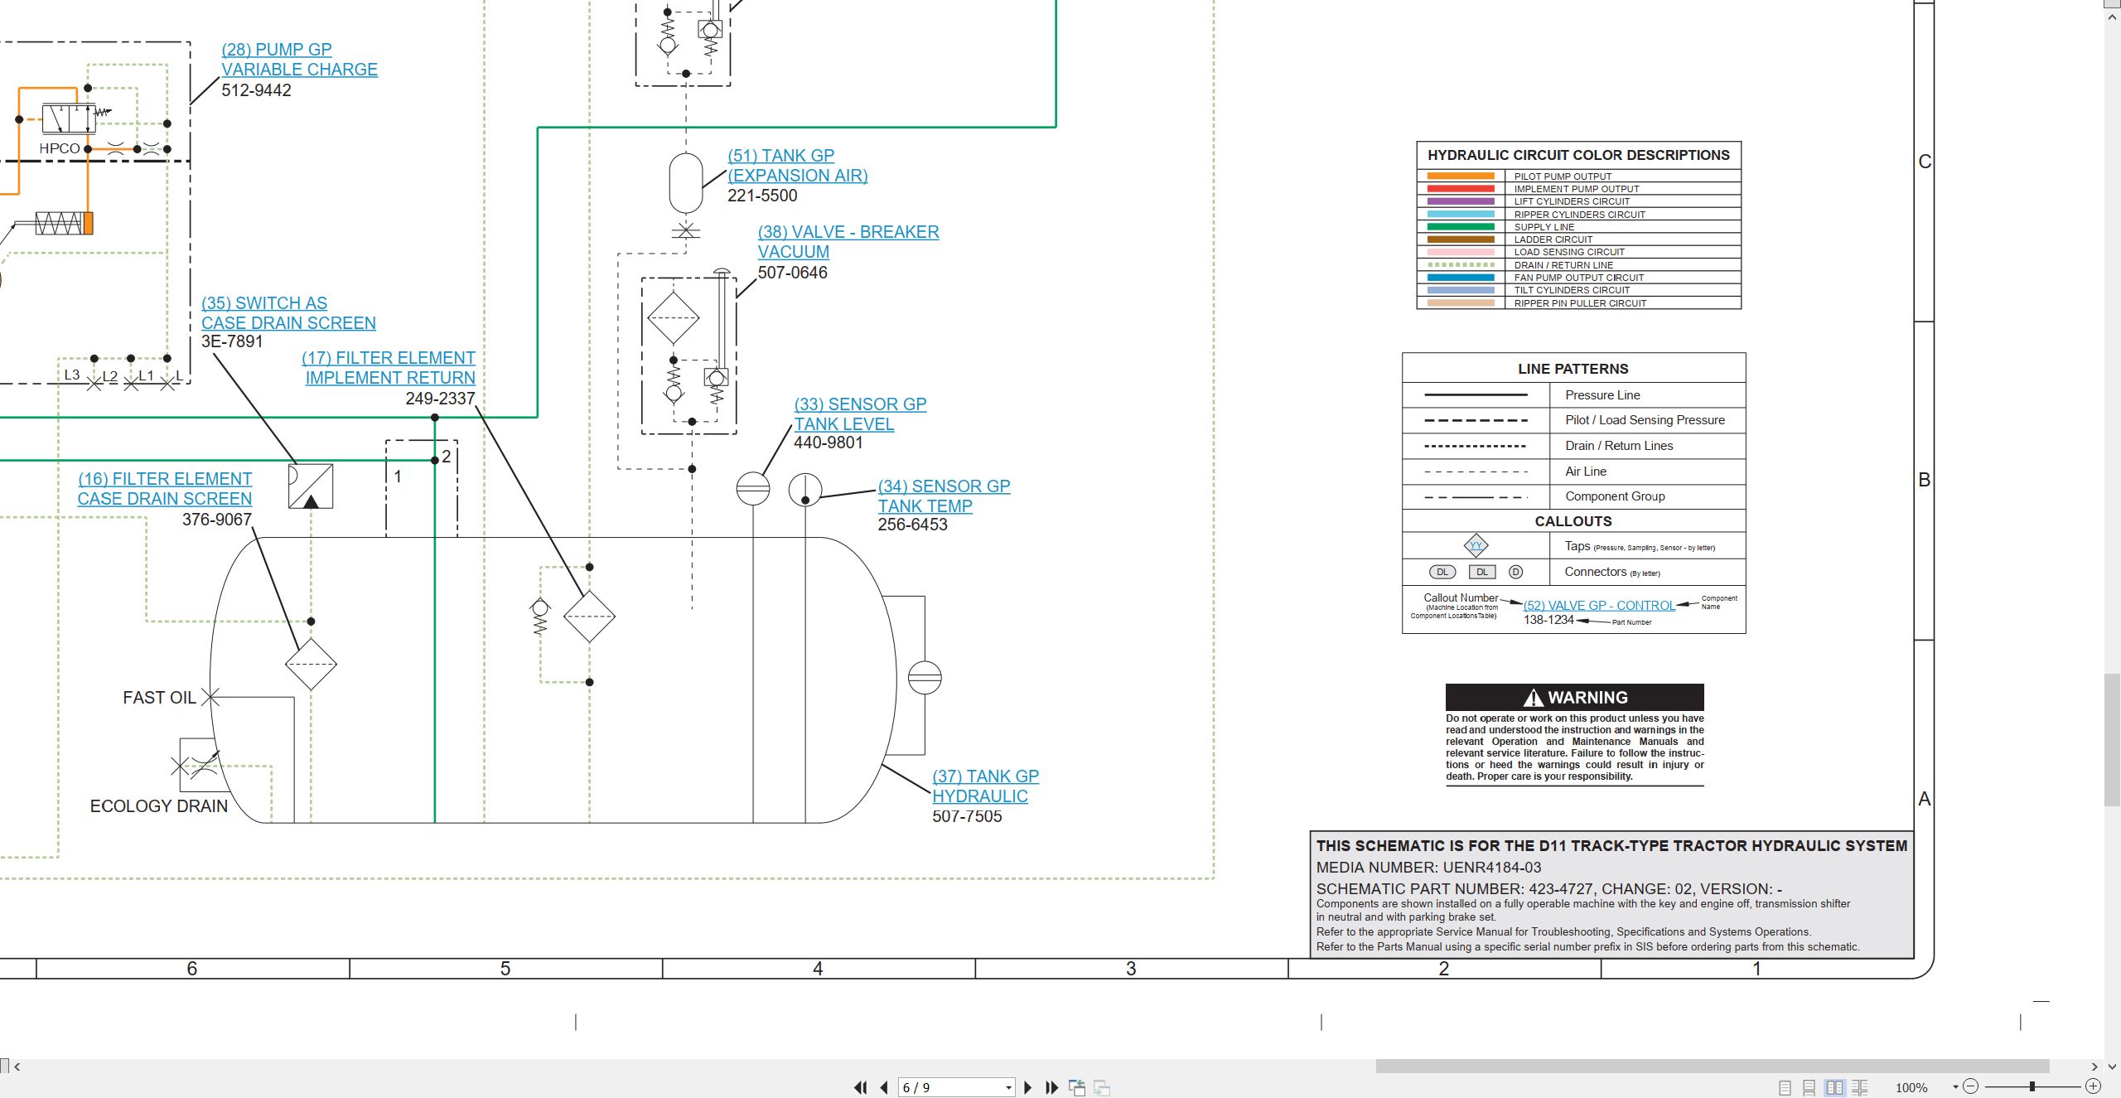2121x1098 pixels.
Task: Click the tank temp sensor symbol
Action: coord(805,490)
